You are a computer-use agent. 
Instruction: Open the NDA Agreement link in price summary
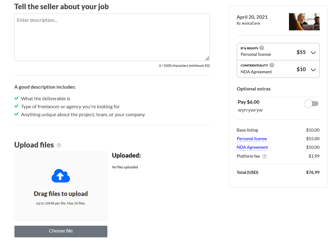coord(252,147)
